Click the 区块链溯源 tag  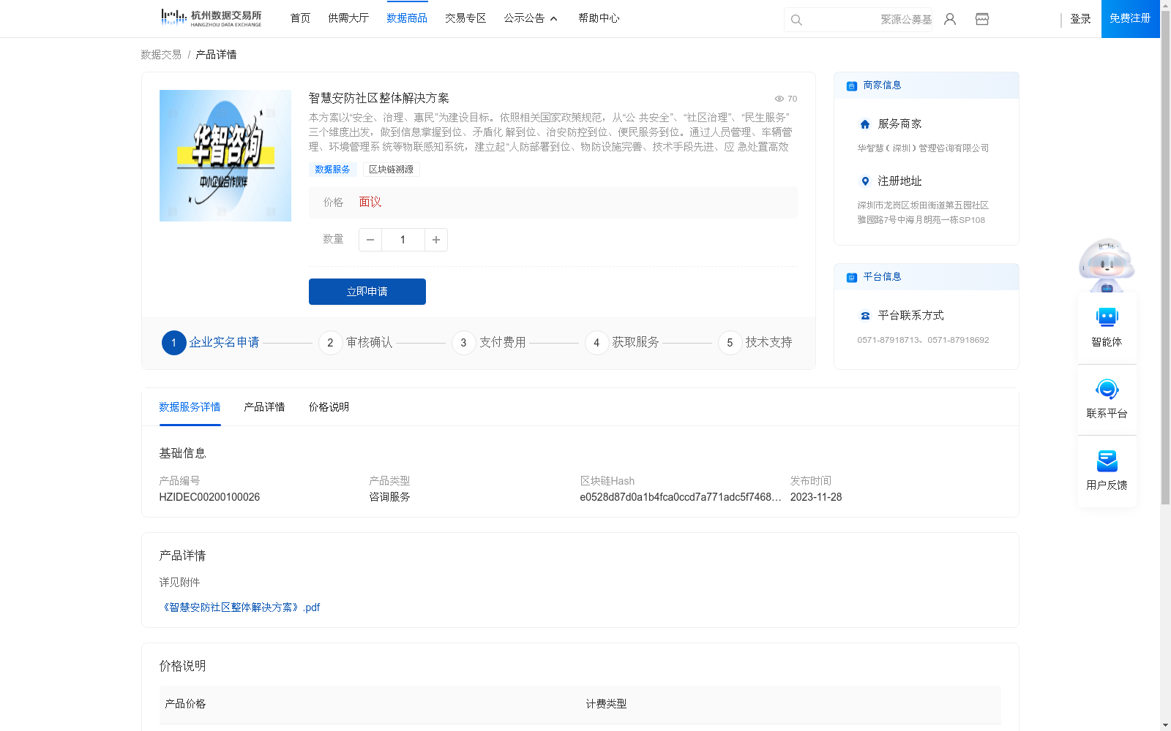tap(391, 170)
